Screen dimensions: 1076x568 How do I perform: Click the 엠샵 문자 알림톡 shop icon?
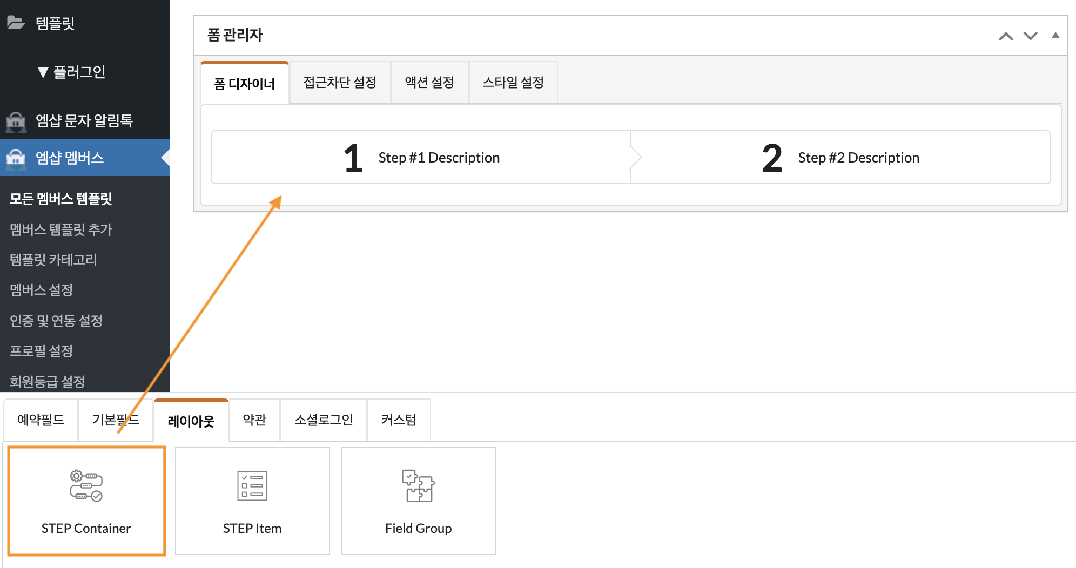[16, 121]
